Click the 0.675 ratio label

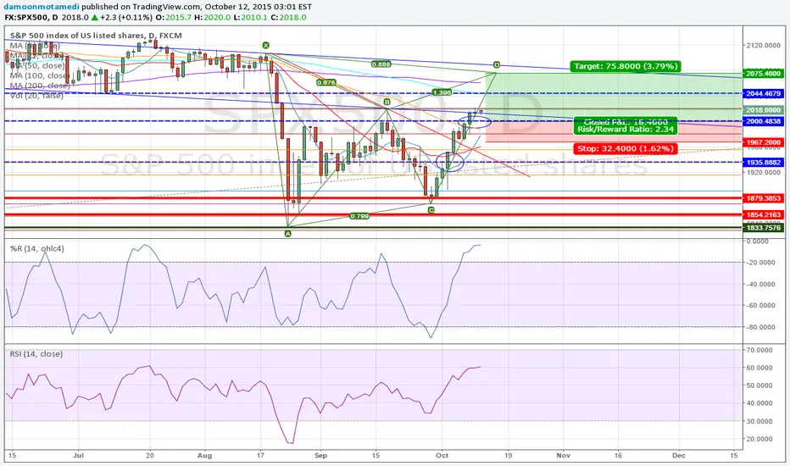(326, 83)
